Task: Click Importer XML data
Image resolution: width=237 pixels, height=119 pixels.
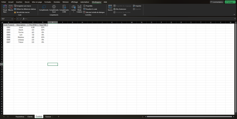Action: (137, 6)
